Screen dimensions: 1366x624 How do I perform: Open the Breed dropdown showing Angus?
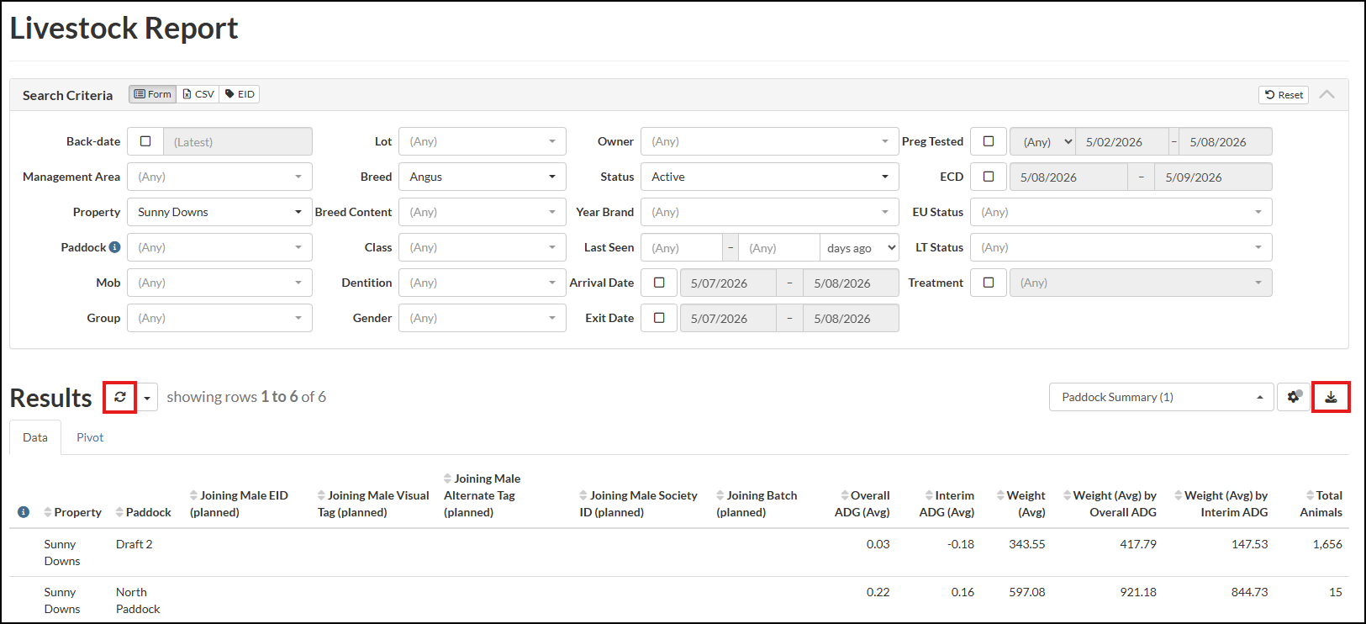click(x=483, y=177)
